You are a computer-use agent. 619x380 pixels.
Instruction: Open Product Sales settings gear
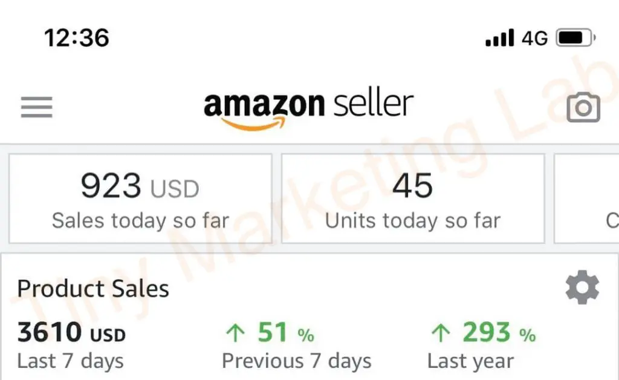[x=582, y=287]
